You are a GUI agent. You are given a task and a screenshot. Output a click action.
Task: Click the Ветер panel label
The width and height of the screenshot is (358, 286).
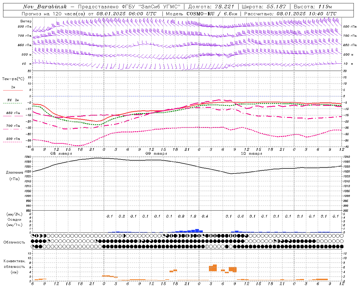(x=26, y=21)
